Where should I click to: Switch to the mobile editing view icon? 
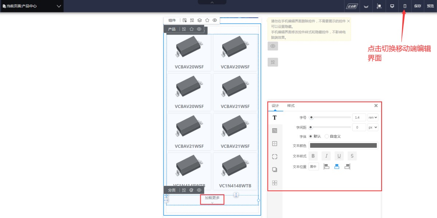405,6
